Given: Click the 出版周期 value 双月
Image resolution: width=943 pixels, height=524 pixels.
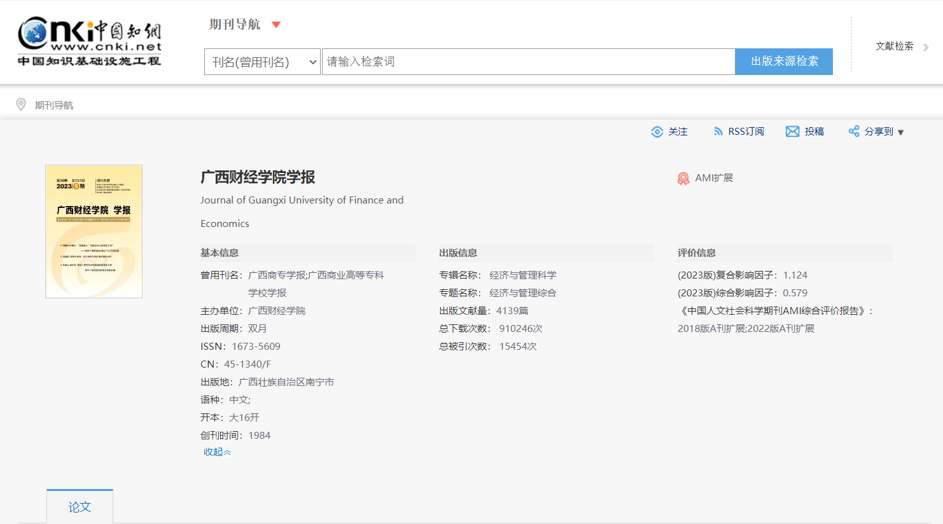Looking at the screenshot, I should 258,329.
